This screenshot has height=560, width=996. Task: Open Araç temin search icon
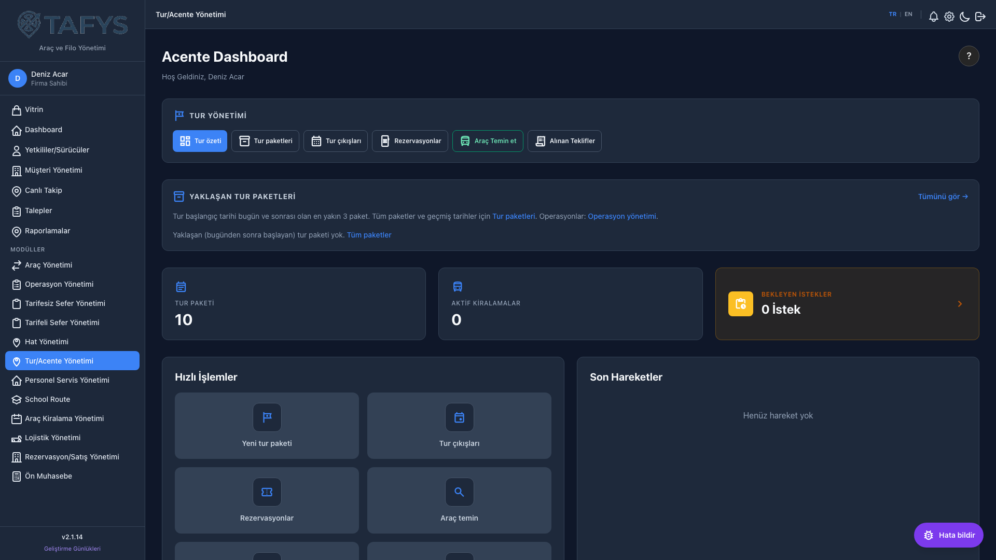459,492
